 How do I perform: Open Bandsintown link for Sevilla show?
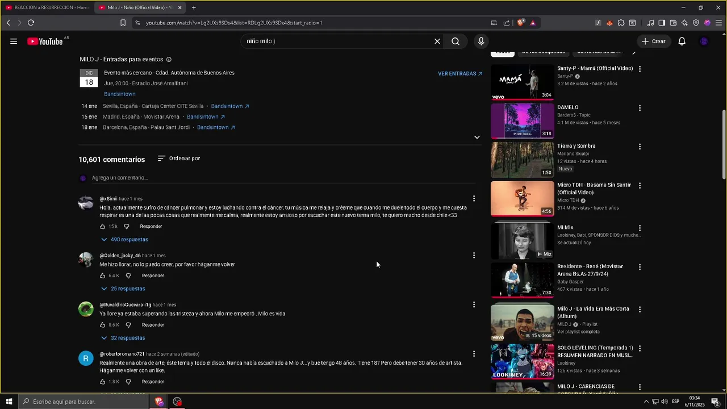(x=230, y=106)
